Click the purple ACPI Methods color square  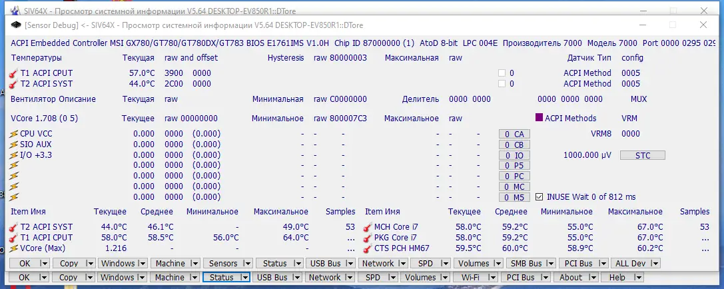click(539, 118)
